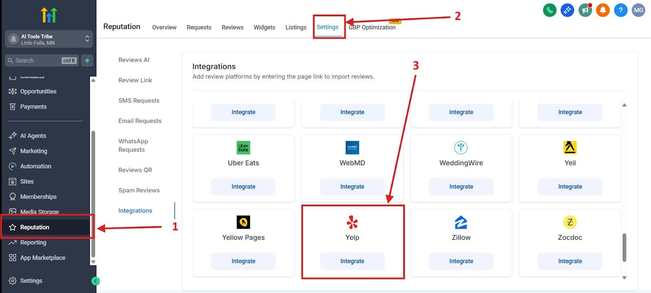Click the Sites sidebar icon
This screenshot has height=293, width=651.
tap(13, 181)
